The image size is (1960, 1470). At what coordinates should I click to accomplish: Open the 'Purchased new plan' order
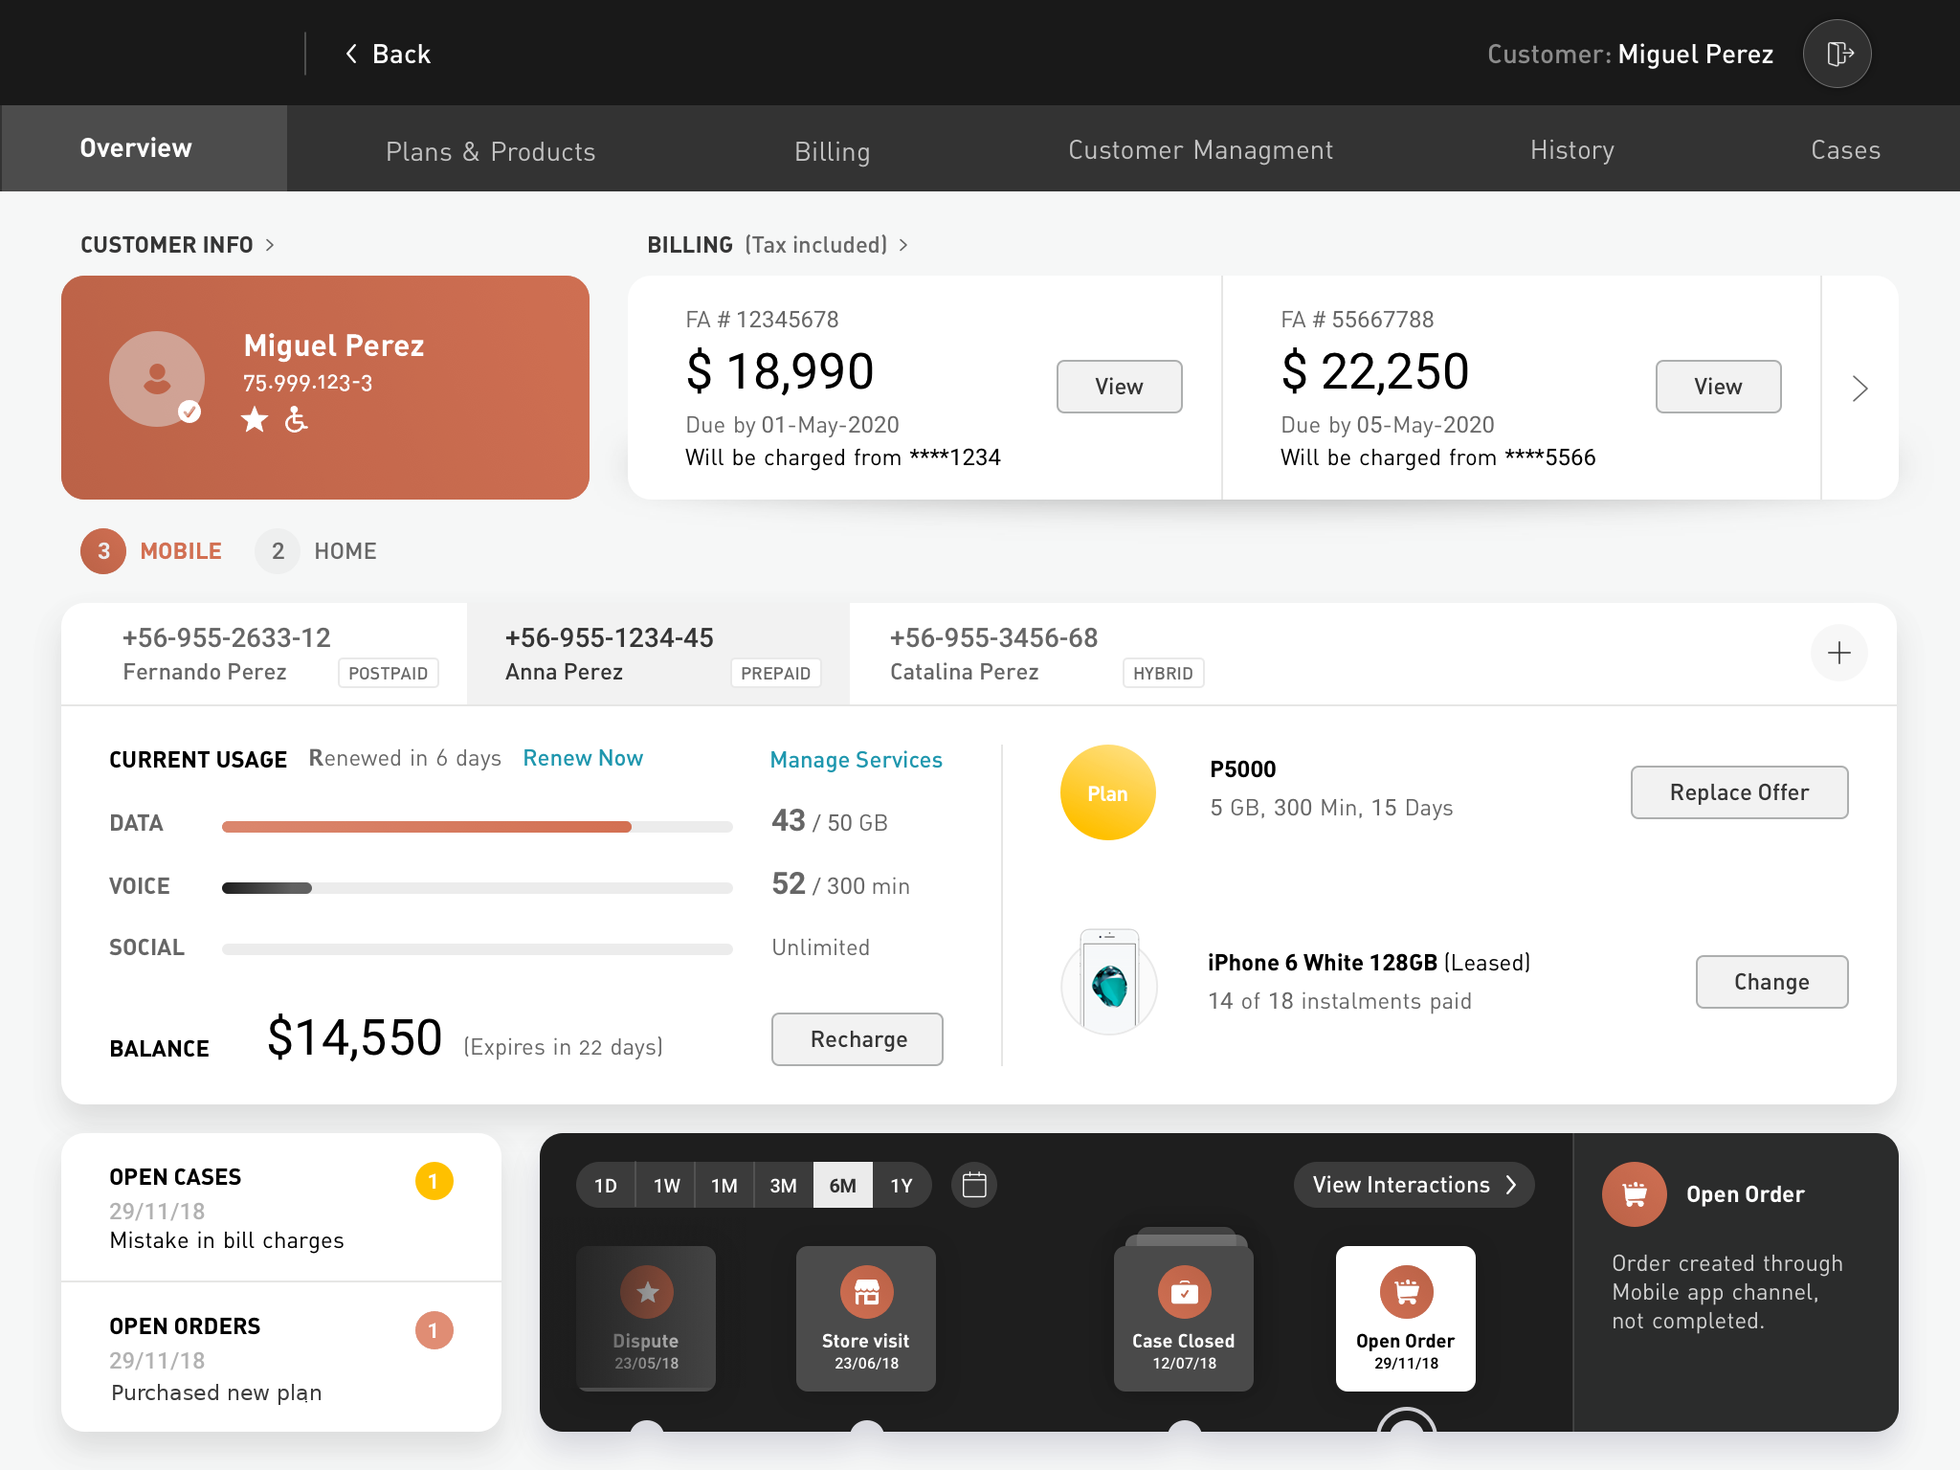coord(281,1357)
